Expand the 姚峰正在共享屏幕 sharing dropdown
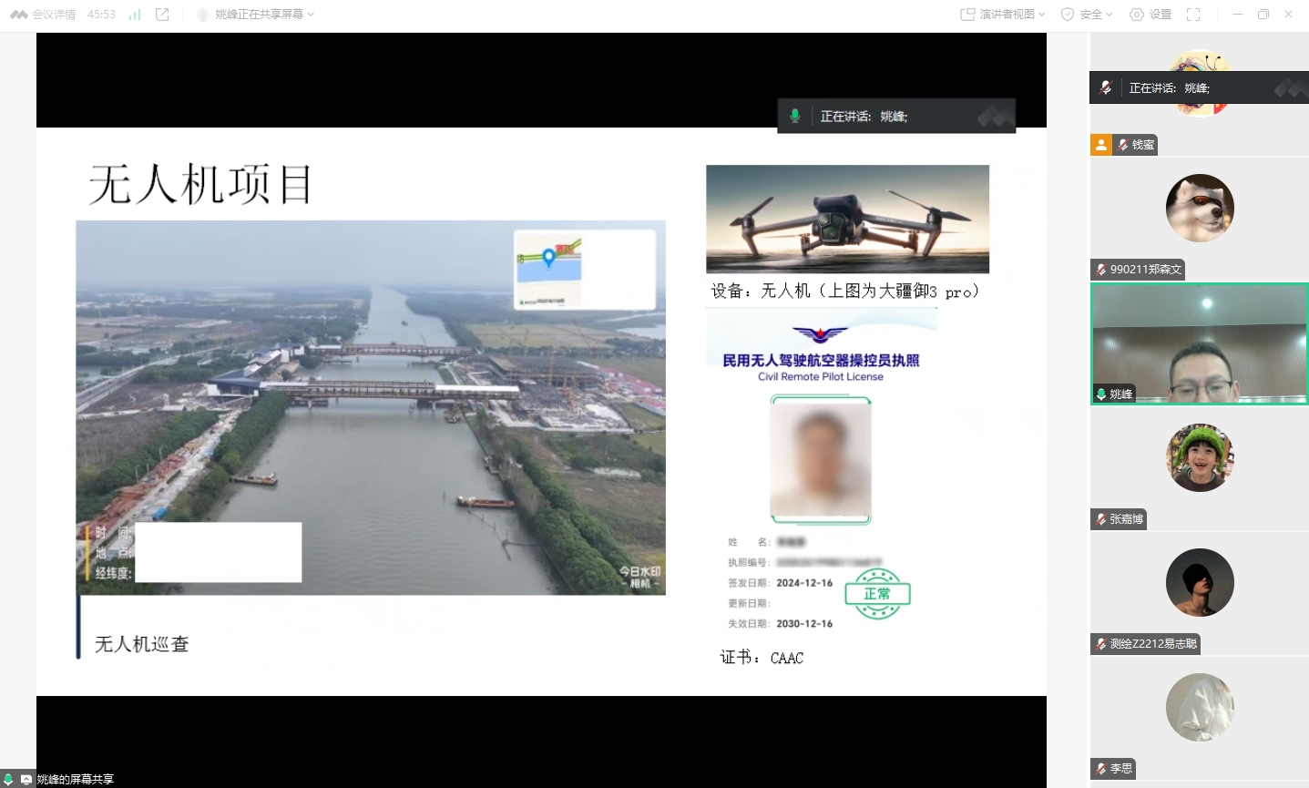Image resolution: width=1309 pixels, height=788 pixels. 311,15
